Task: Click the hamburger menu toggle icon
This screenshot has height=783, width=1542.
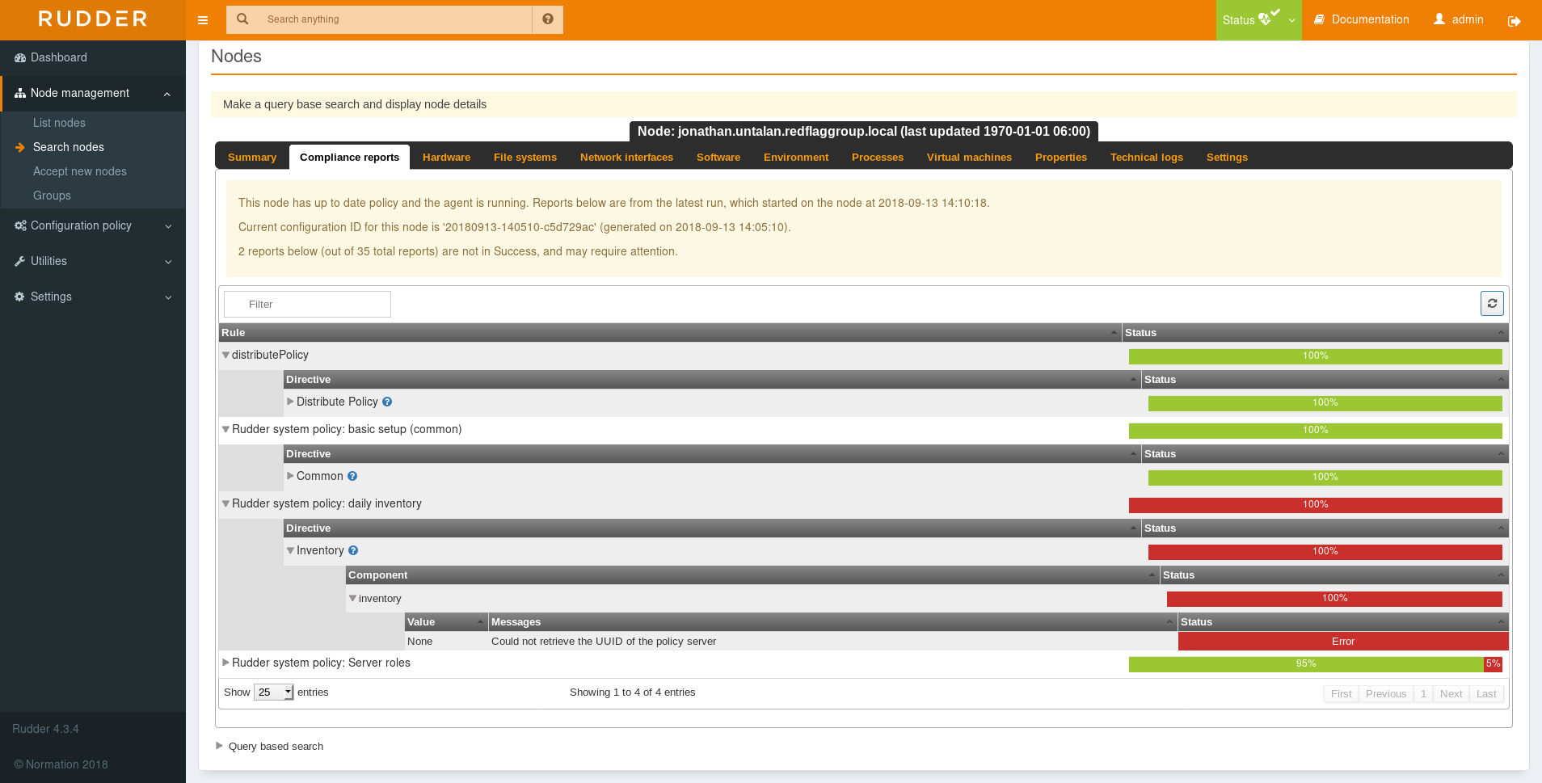Action: [x=203, y=20]
